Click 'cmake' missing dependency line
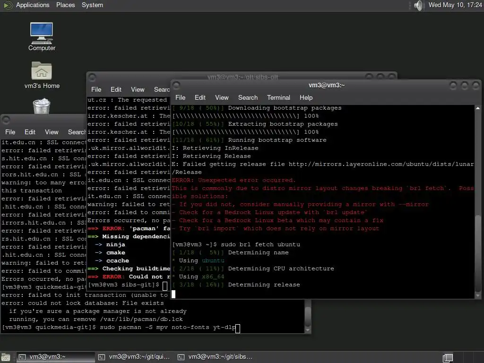 (x=110, y=252)
